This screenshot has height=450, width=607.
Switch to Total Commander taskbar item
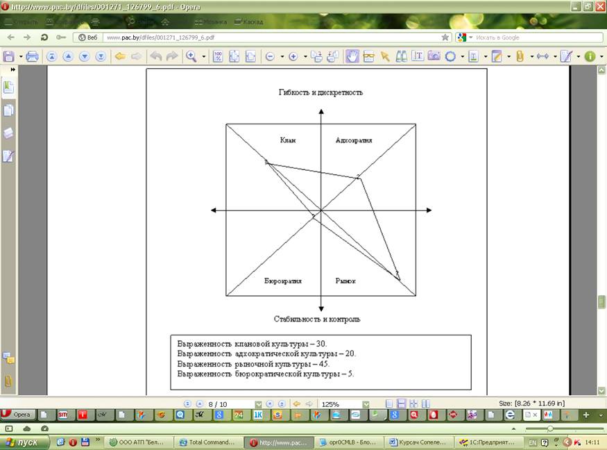tap(209, 442)
